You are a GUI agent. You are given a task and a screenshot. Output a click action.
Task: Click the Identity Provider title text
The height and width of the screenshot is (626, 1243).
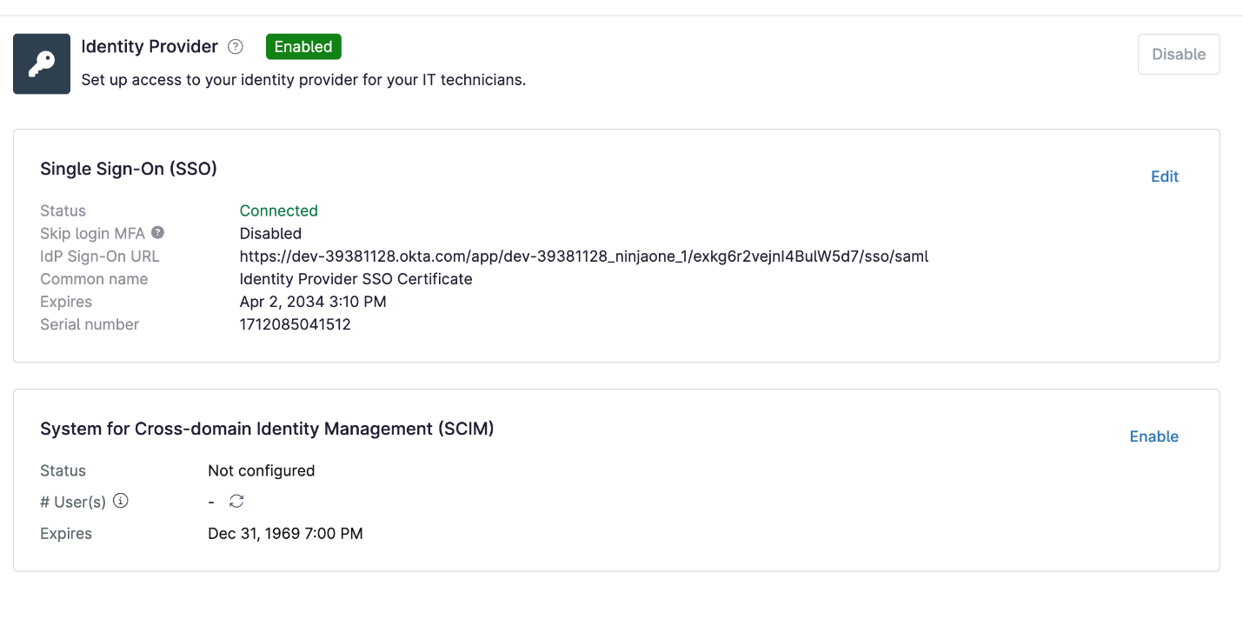[150, 47]
